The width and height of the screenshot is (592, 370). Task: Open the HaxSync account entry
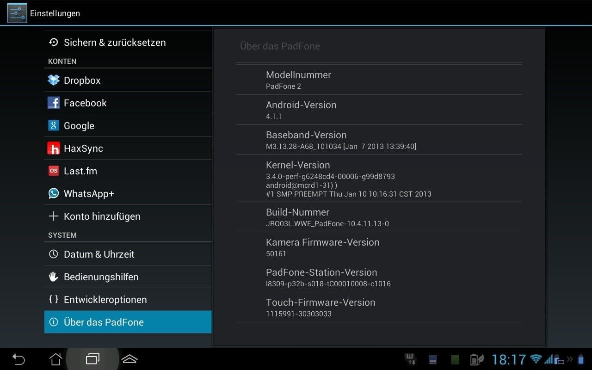tap(128, 148)
